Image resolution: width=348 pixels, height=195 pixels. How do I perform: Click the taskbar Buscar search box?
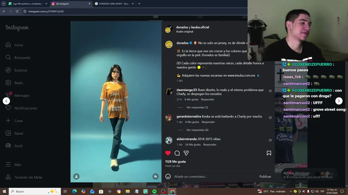tap(35, 191)
